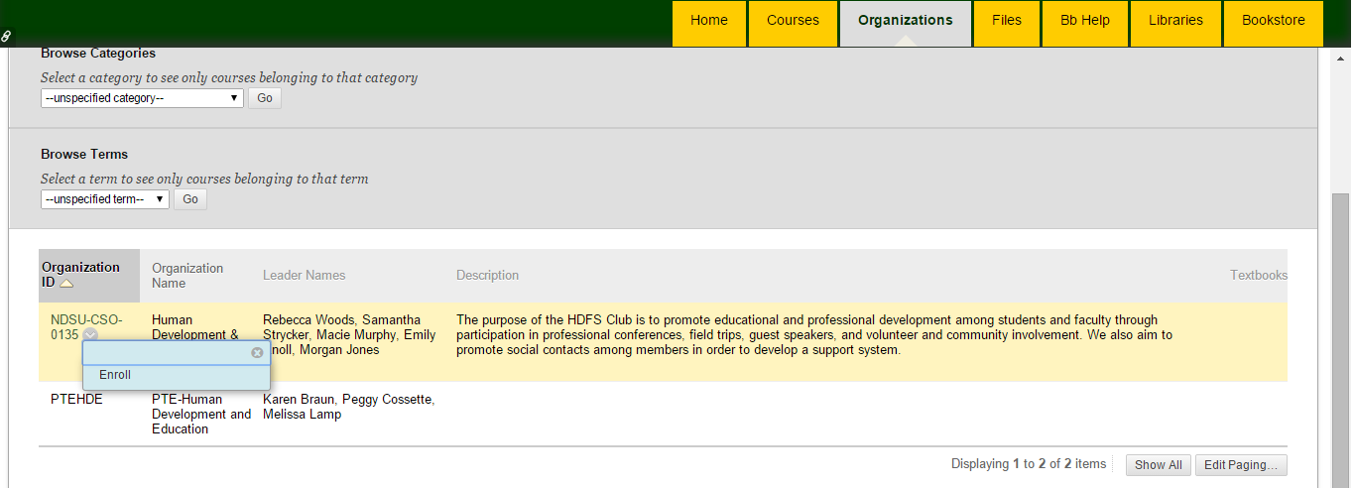
Task: Select the Organizations tab
Action: tap(906, 24)
